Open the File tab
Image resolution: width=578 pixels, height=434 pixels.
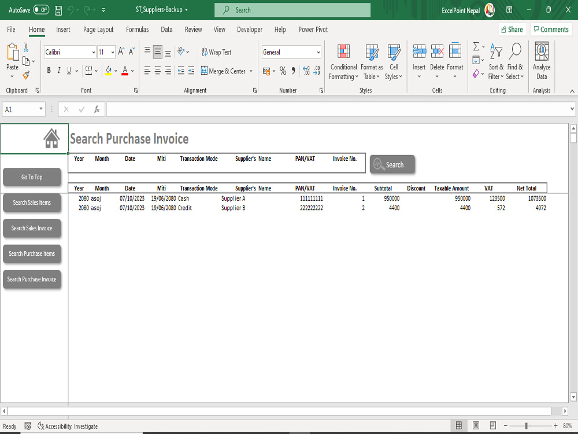click(x=11, y=30)
